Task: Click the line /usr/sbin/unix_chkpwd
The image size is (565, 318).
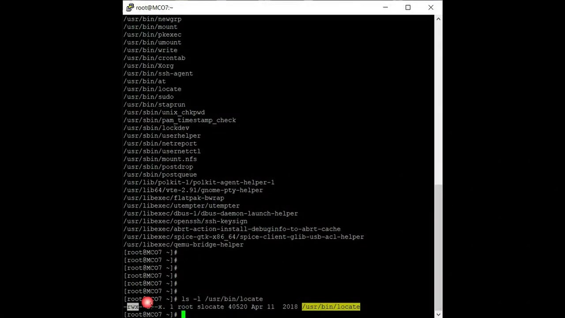Action: coord(164,112)
